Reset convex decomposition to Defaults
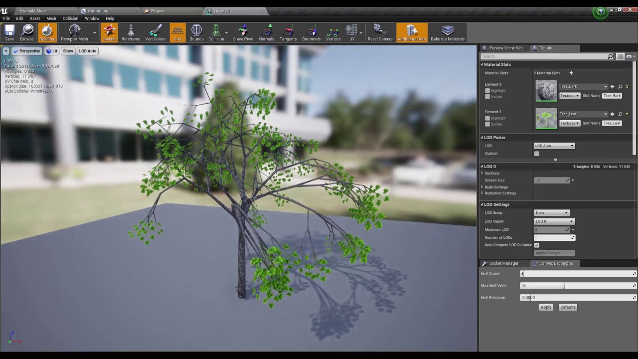638x359 pixels. click(568, 307)
